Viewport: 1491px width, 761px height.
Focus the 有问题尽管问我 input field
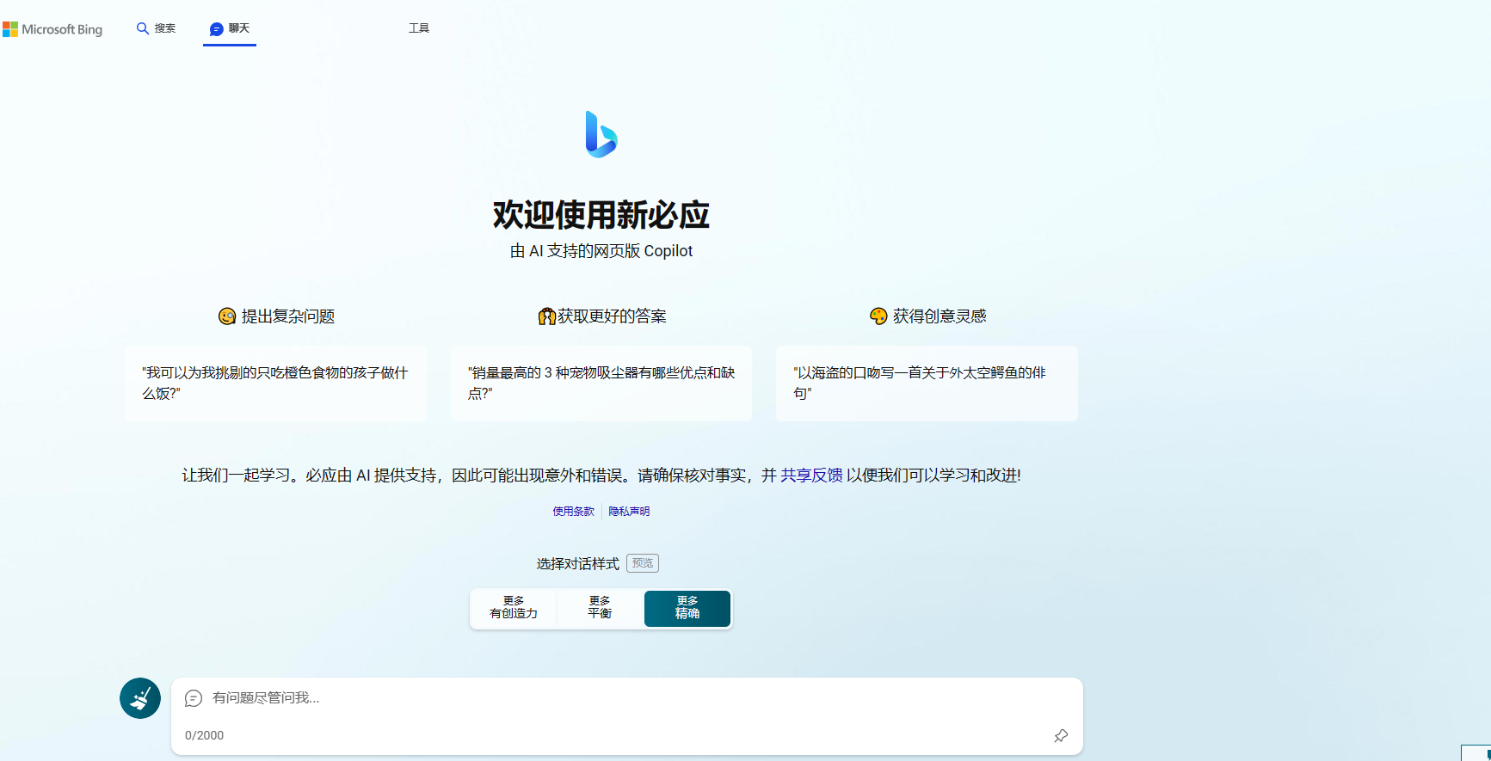pos(625,698)
